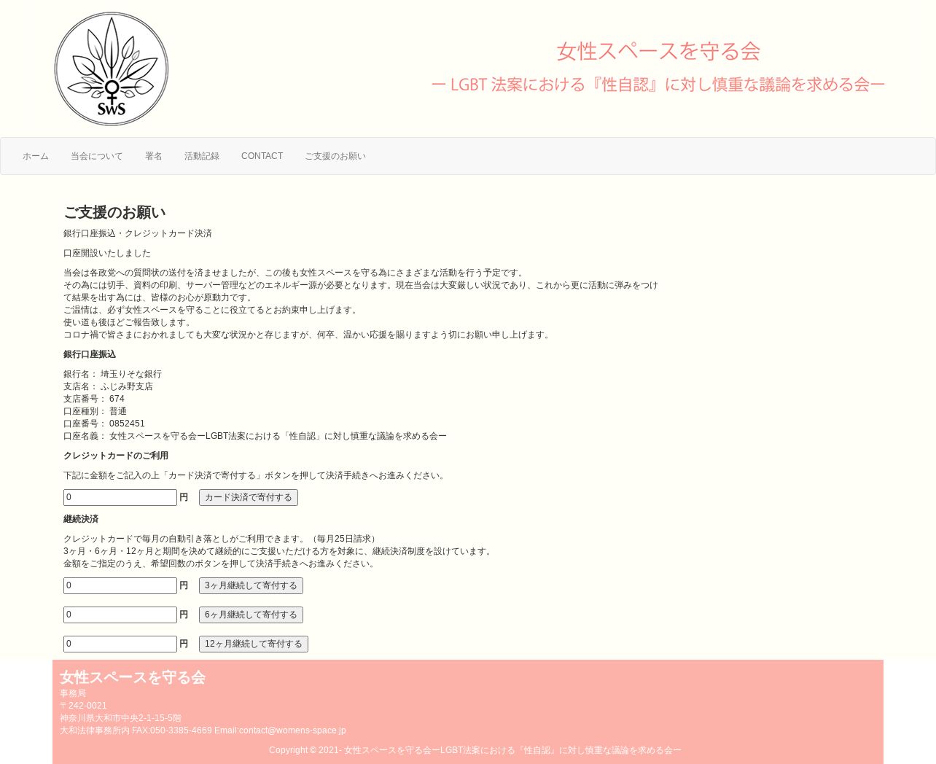This screenshot has height=764, width=936.
Task: Click the SWS circular logo
Action: point(112,69)
